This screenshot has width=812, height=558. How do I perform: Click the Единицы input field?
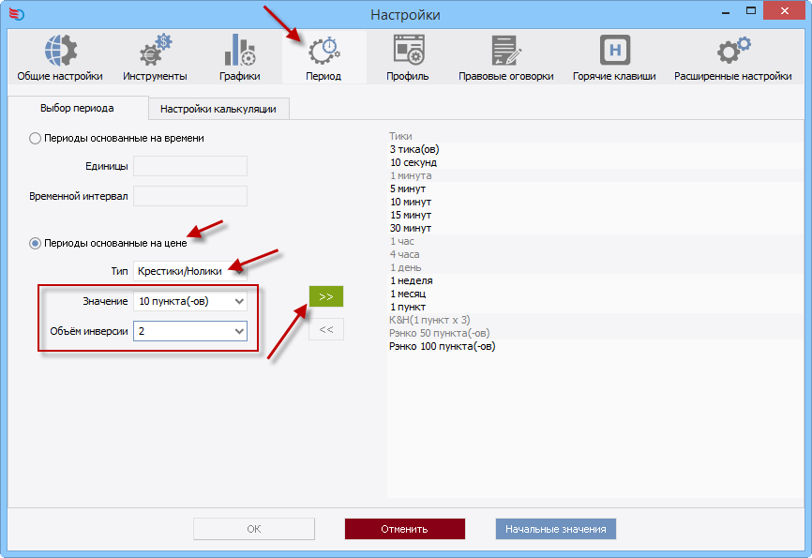[189, 166]
